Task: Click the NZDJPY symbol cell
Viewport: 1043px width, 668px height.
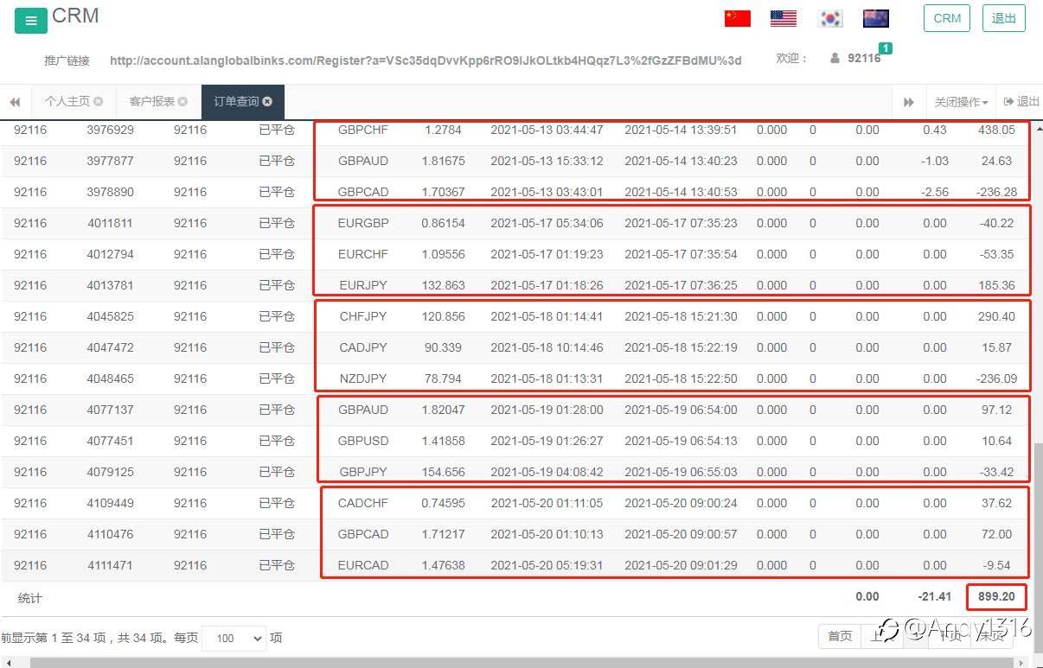Action: pos(363,379)
